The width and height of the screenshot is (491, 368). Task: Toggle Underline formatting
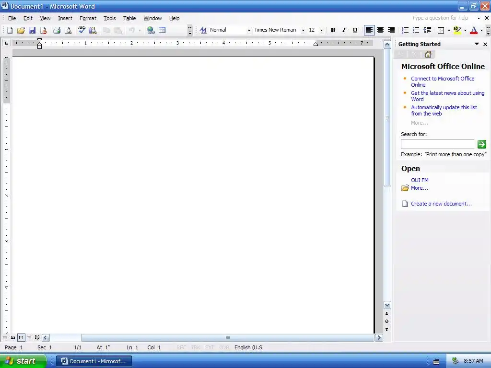(x=355, y=30)
